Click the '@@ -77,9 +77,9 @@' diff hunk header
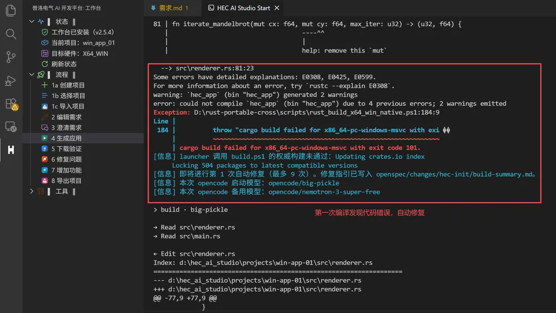The width and height of the screenshot is (556, 313). (x=185, y=298)
